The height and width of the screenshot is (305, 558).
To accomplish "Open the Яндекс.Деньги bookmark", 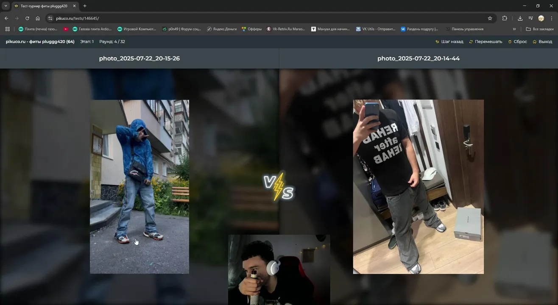I will tap(222, 29).
